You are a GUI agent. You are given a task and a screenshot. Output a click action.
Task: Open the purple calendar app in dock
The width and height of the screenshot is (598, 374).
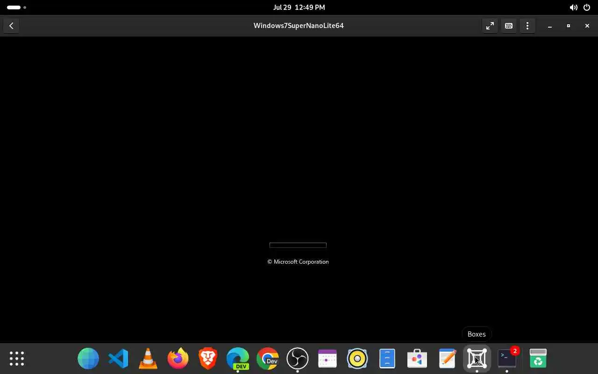327,359
